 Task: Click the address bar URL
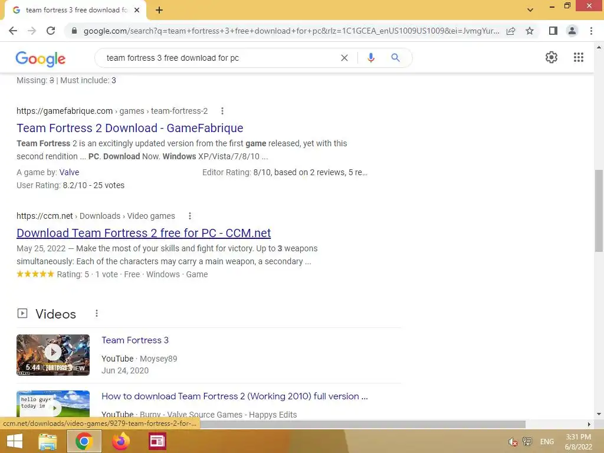291,31
